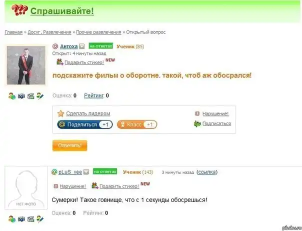Open the Досуг, Развлечения breadcrumb
This screenshot has height=231, width=302.
49,32
